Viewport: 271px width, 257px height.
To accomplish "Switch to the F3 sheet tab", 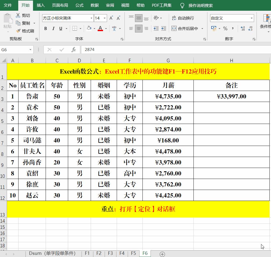I will [110, 253].
